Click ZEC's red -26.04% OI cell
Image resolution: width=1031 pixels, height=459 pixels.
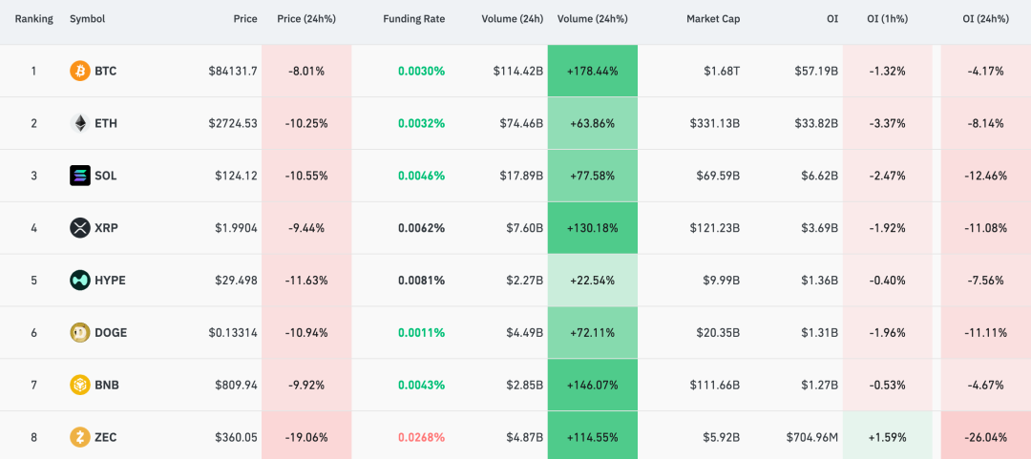click(986, 437)
